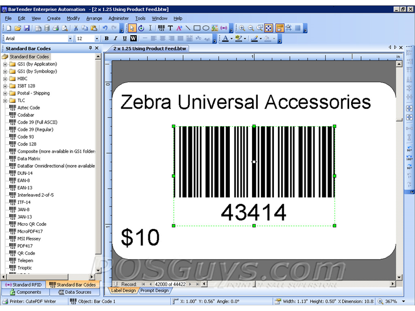Viewport: 415px width, 311px height.
Task: Select the Bar Code creation tool
Action: (160, 28)
